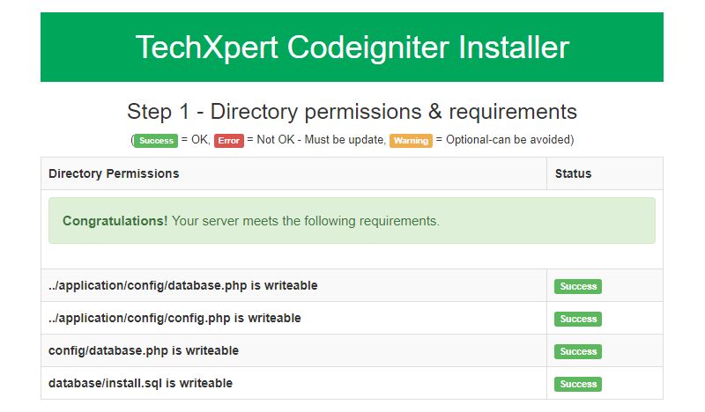Viewport: 705px width, 412px height.
Task: Click the Directory Permissions column header
Action: (x=114, y=173)
